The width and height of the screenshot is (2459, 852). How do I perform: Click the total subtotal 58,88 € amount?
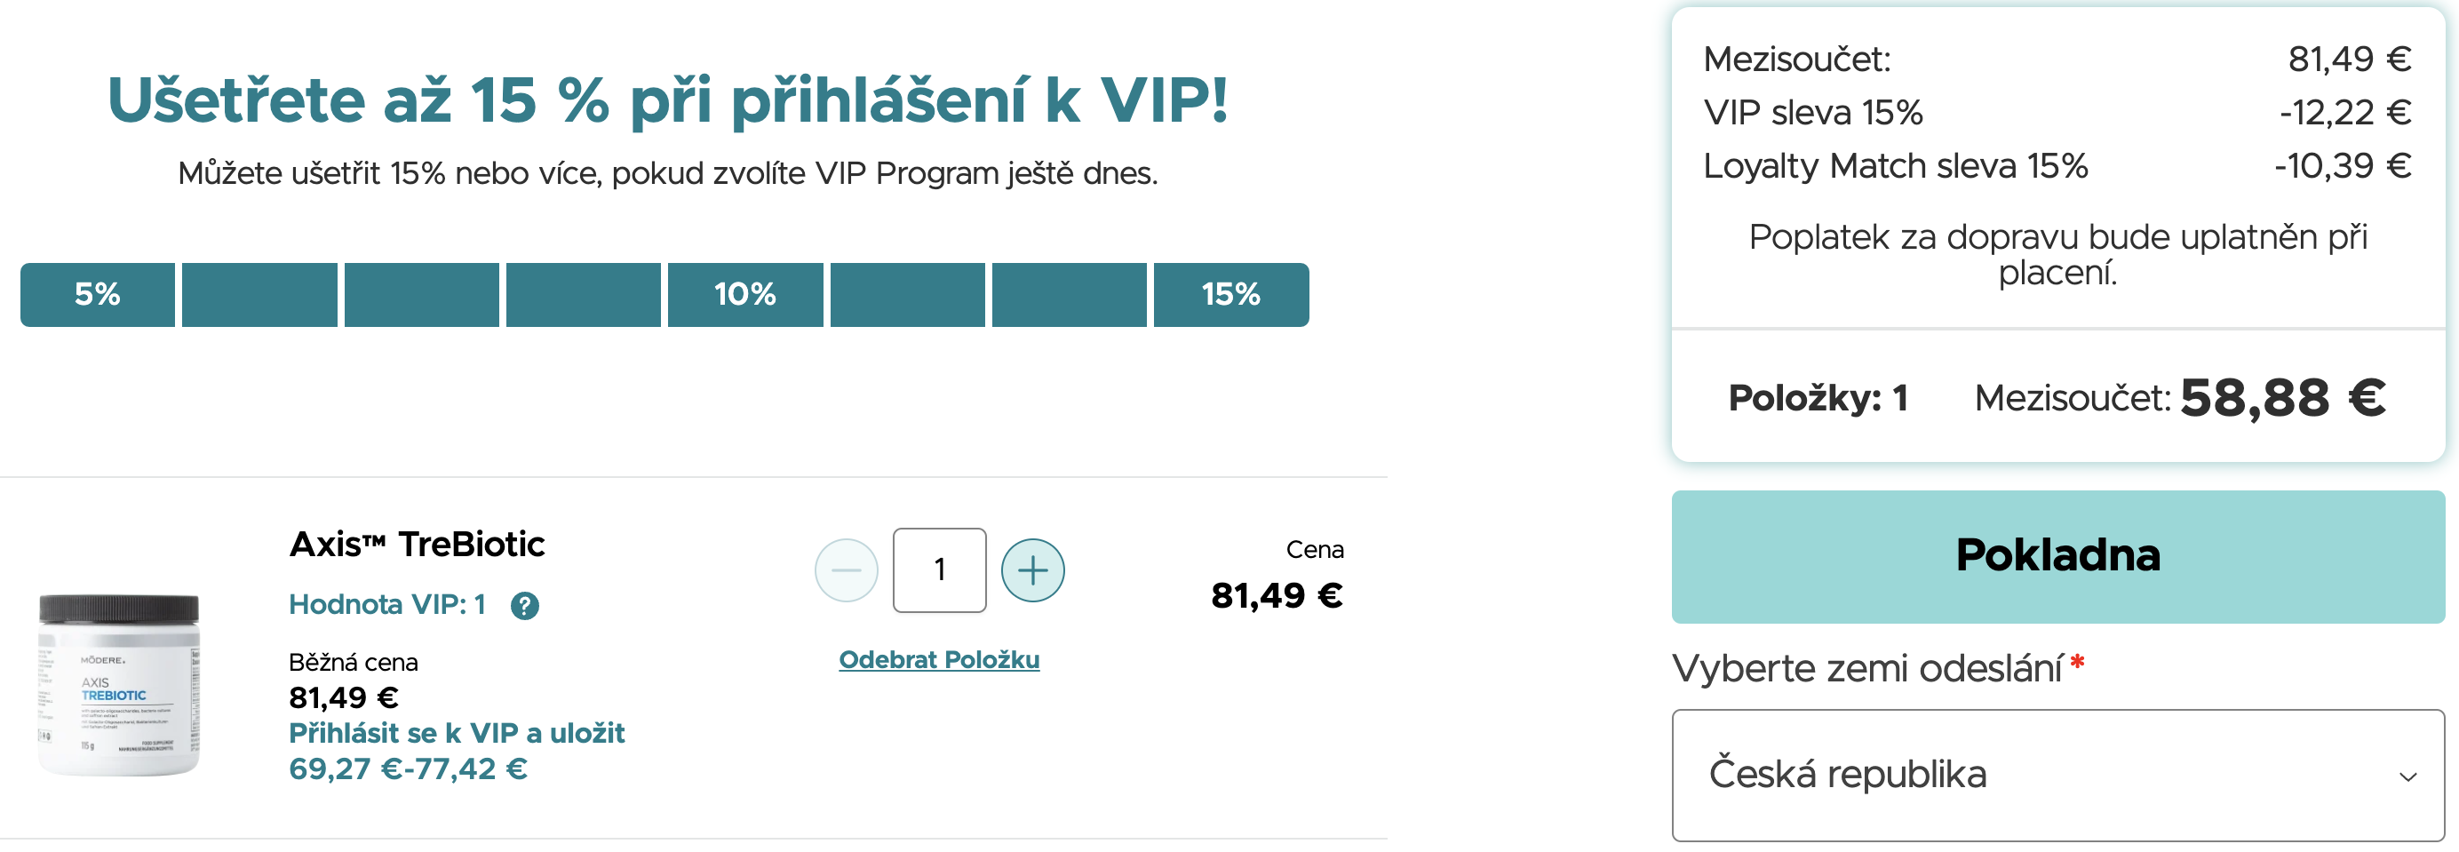[2282, 398]
